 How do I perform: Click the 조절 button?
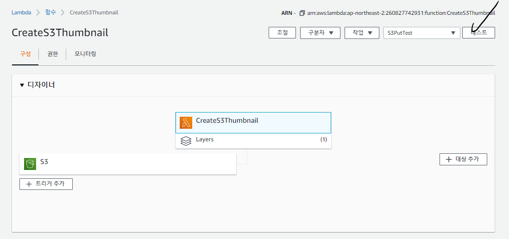click(x=282, y=33)
